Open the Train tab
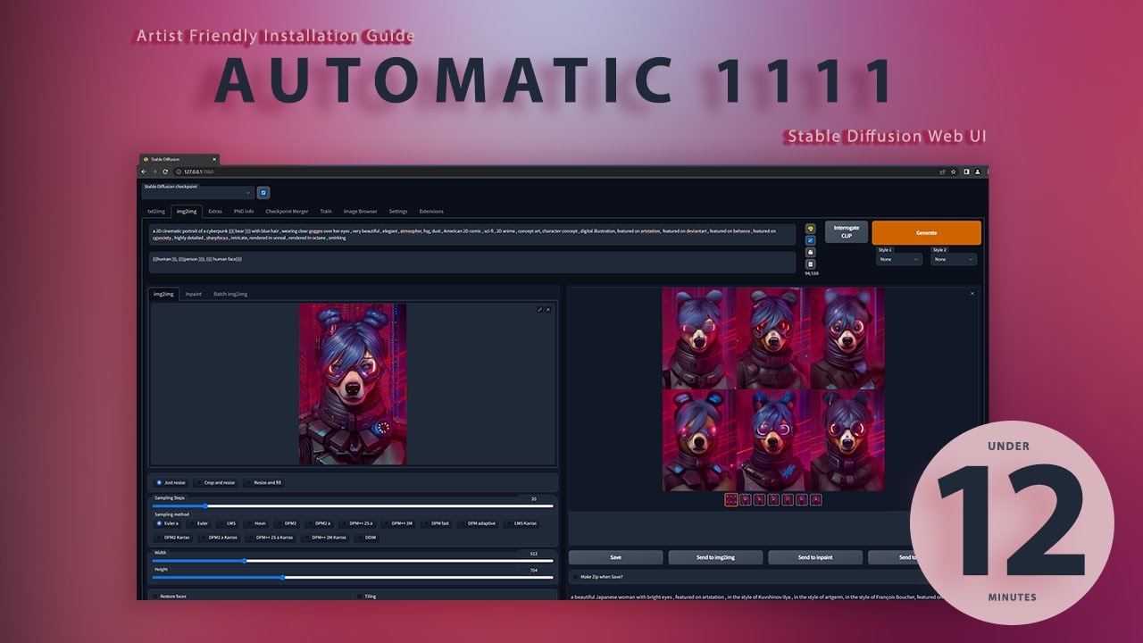 pos(326,212)
